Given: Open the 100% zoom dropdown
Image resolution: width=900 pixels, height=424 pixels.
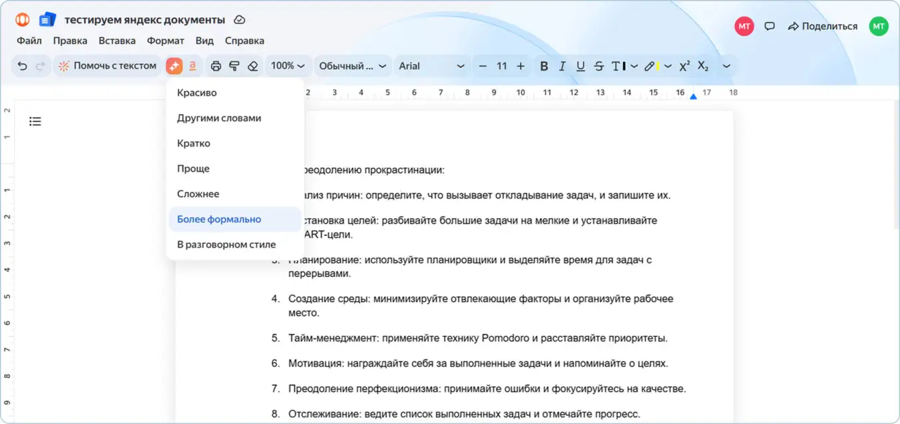Looking at the screenshot, I should pyautogui.click(x=288, y=65).
